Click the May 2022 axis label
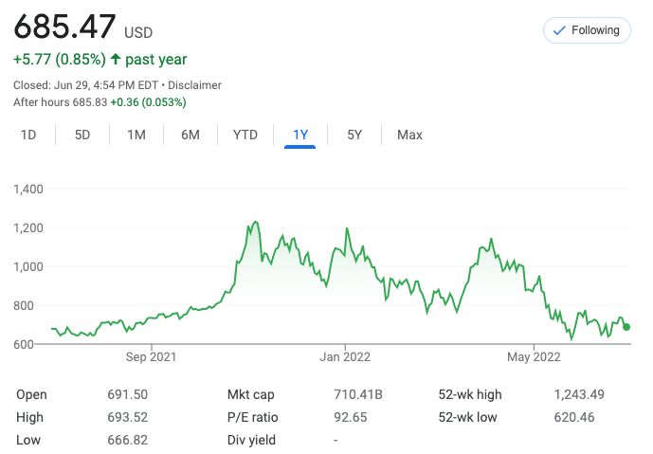The image size is (653, 454). [x=535, y=357]
